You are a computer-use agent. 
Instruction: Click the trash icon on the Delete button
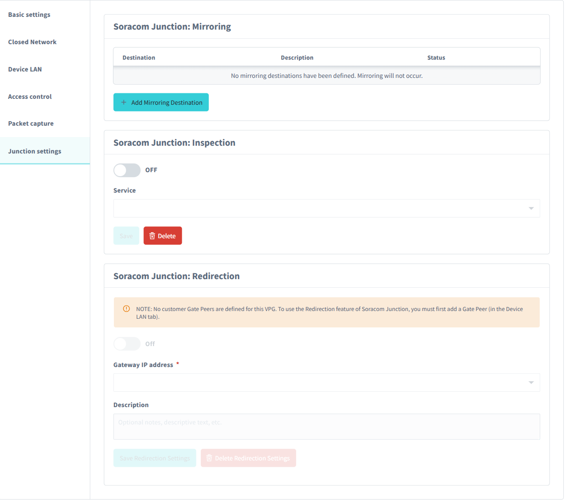pos(152,235)
